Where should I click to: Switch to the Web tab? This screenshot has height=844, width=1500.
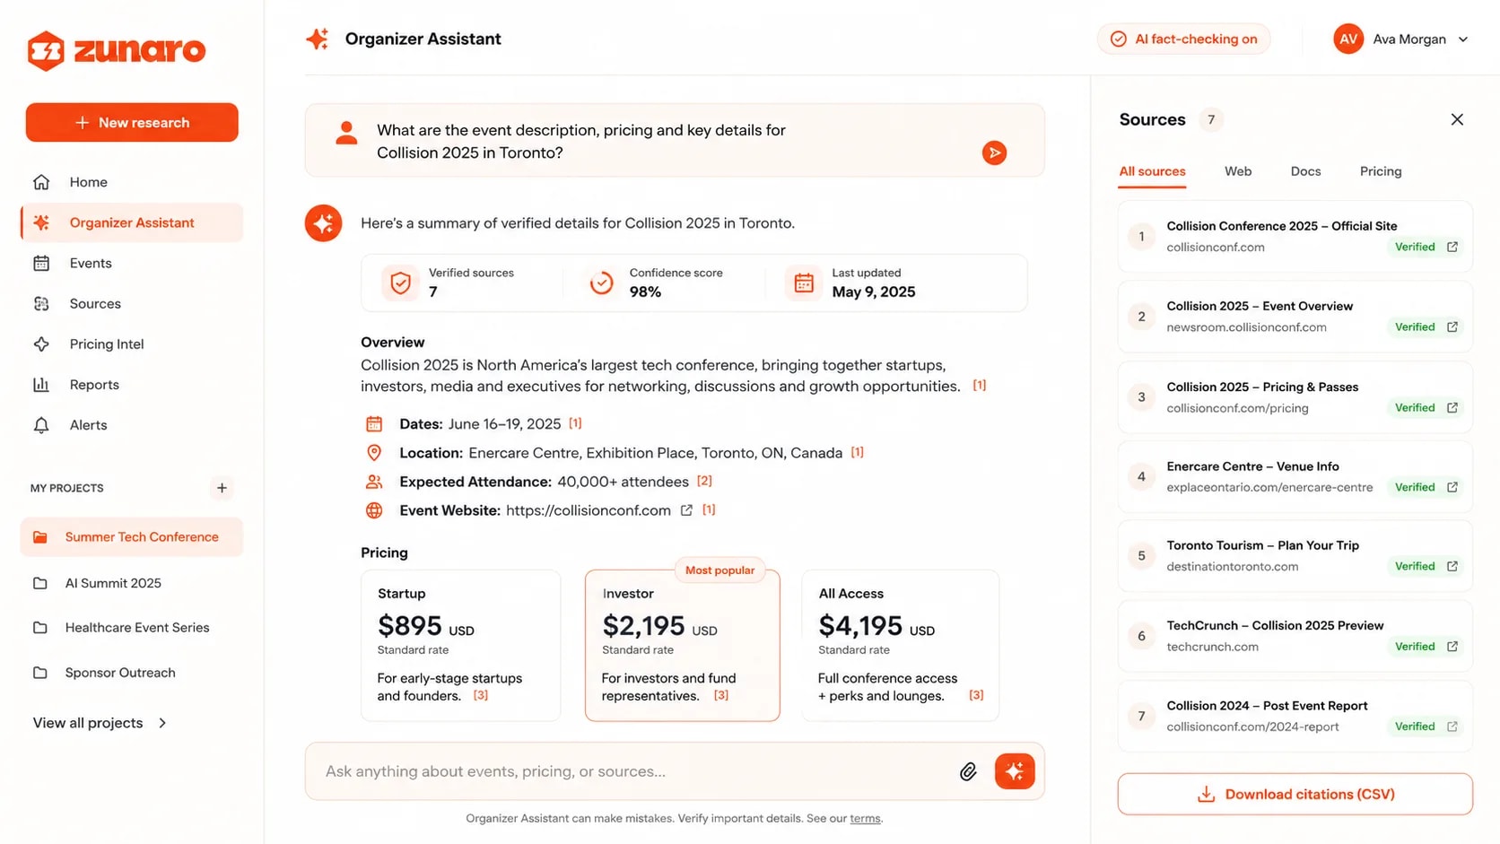(1238, 171)
